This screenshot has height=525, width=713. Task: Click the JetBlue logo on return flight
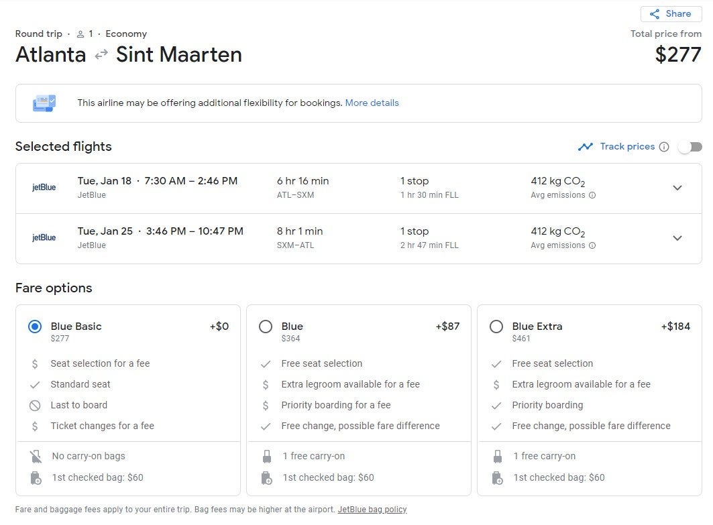tap(44, 238)
